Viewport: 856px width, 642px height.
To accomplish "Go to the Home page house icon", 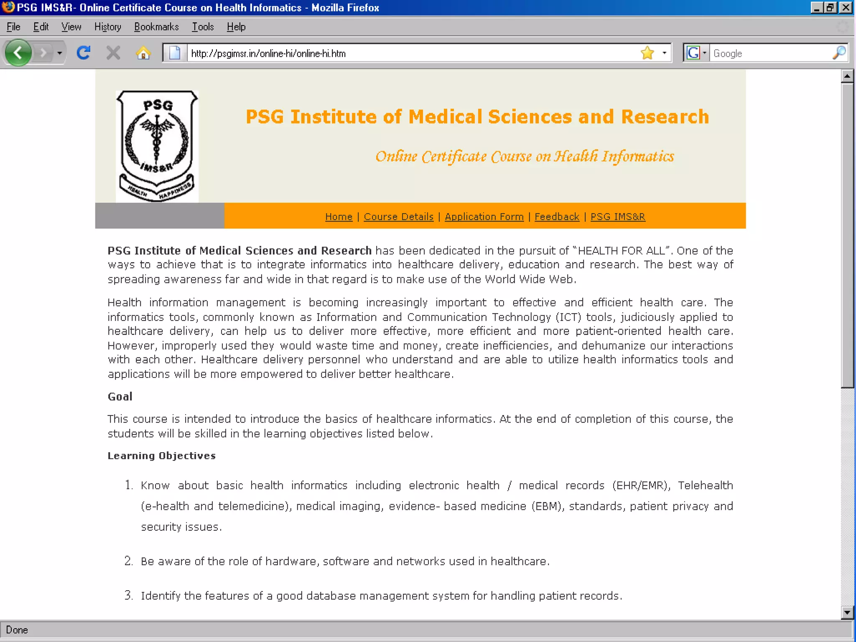I will pyautogui.click(x=143, y=53).
